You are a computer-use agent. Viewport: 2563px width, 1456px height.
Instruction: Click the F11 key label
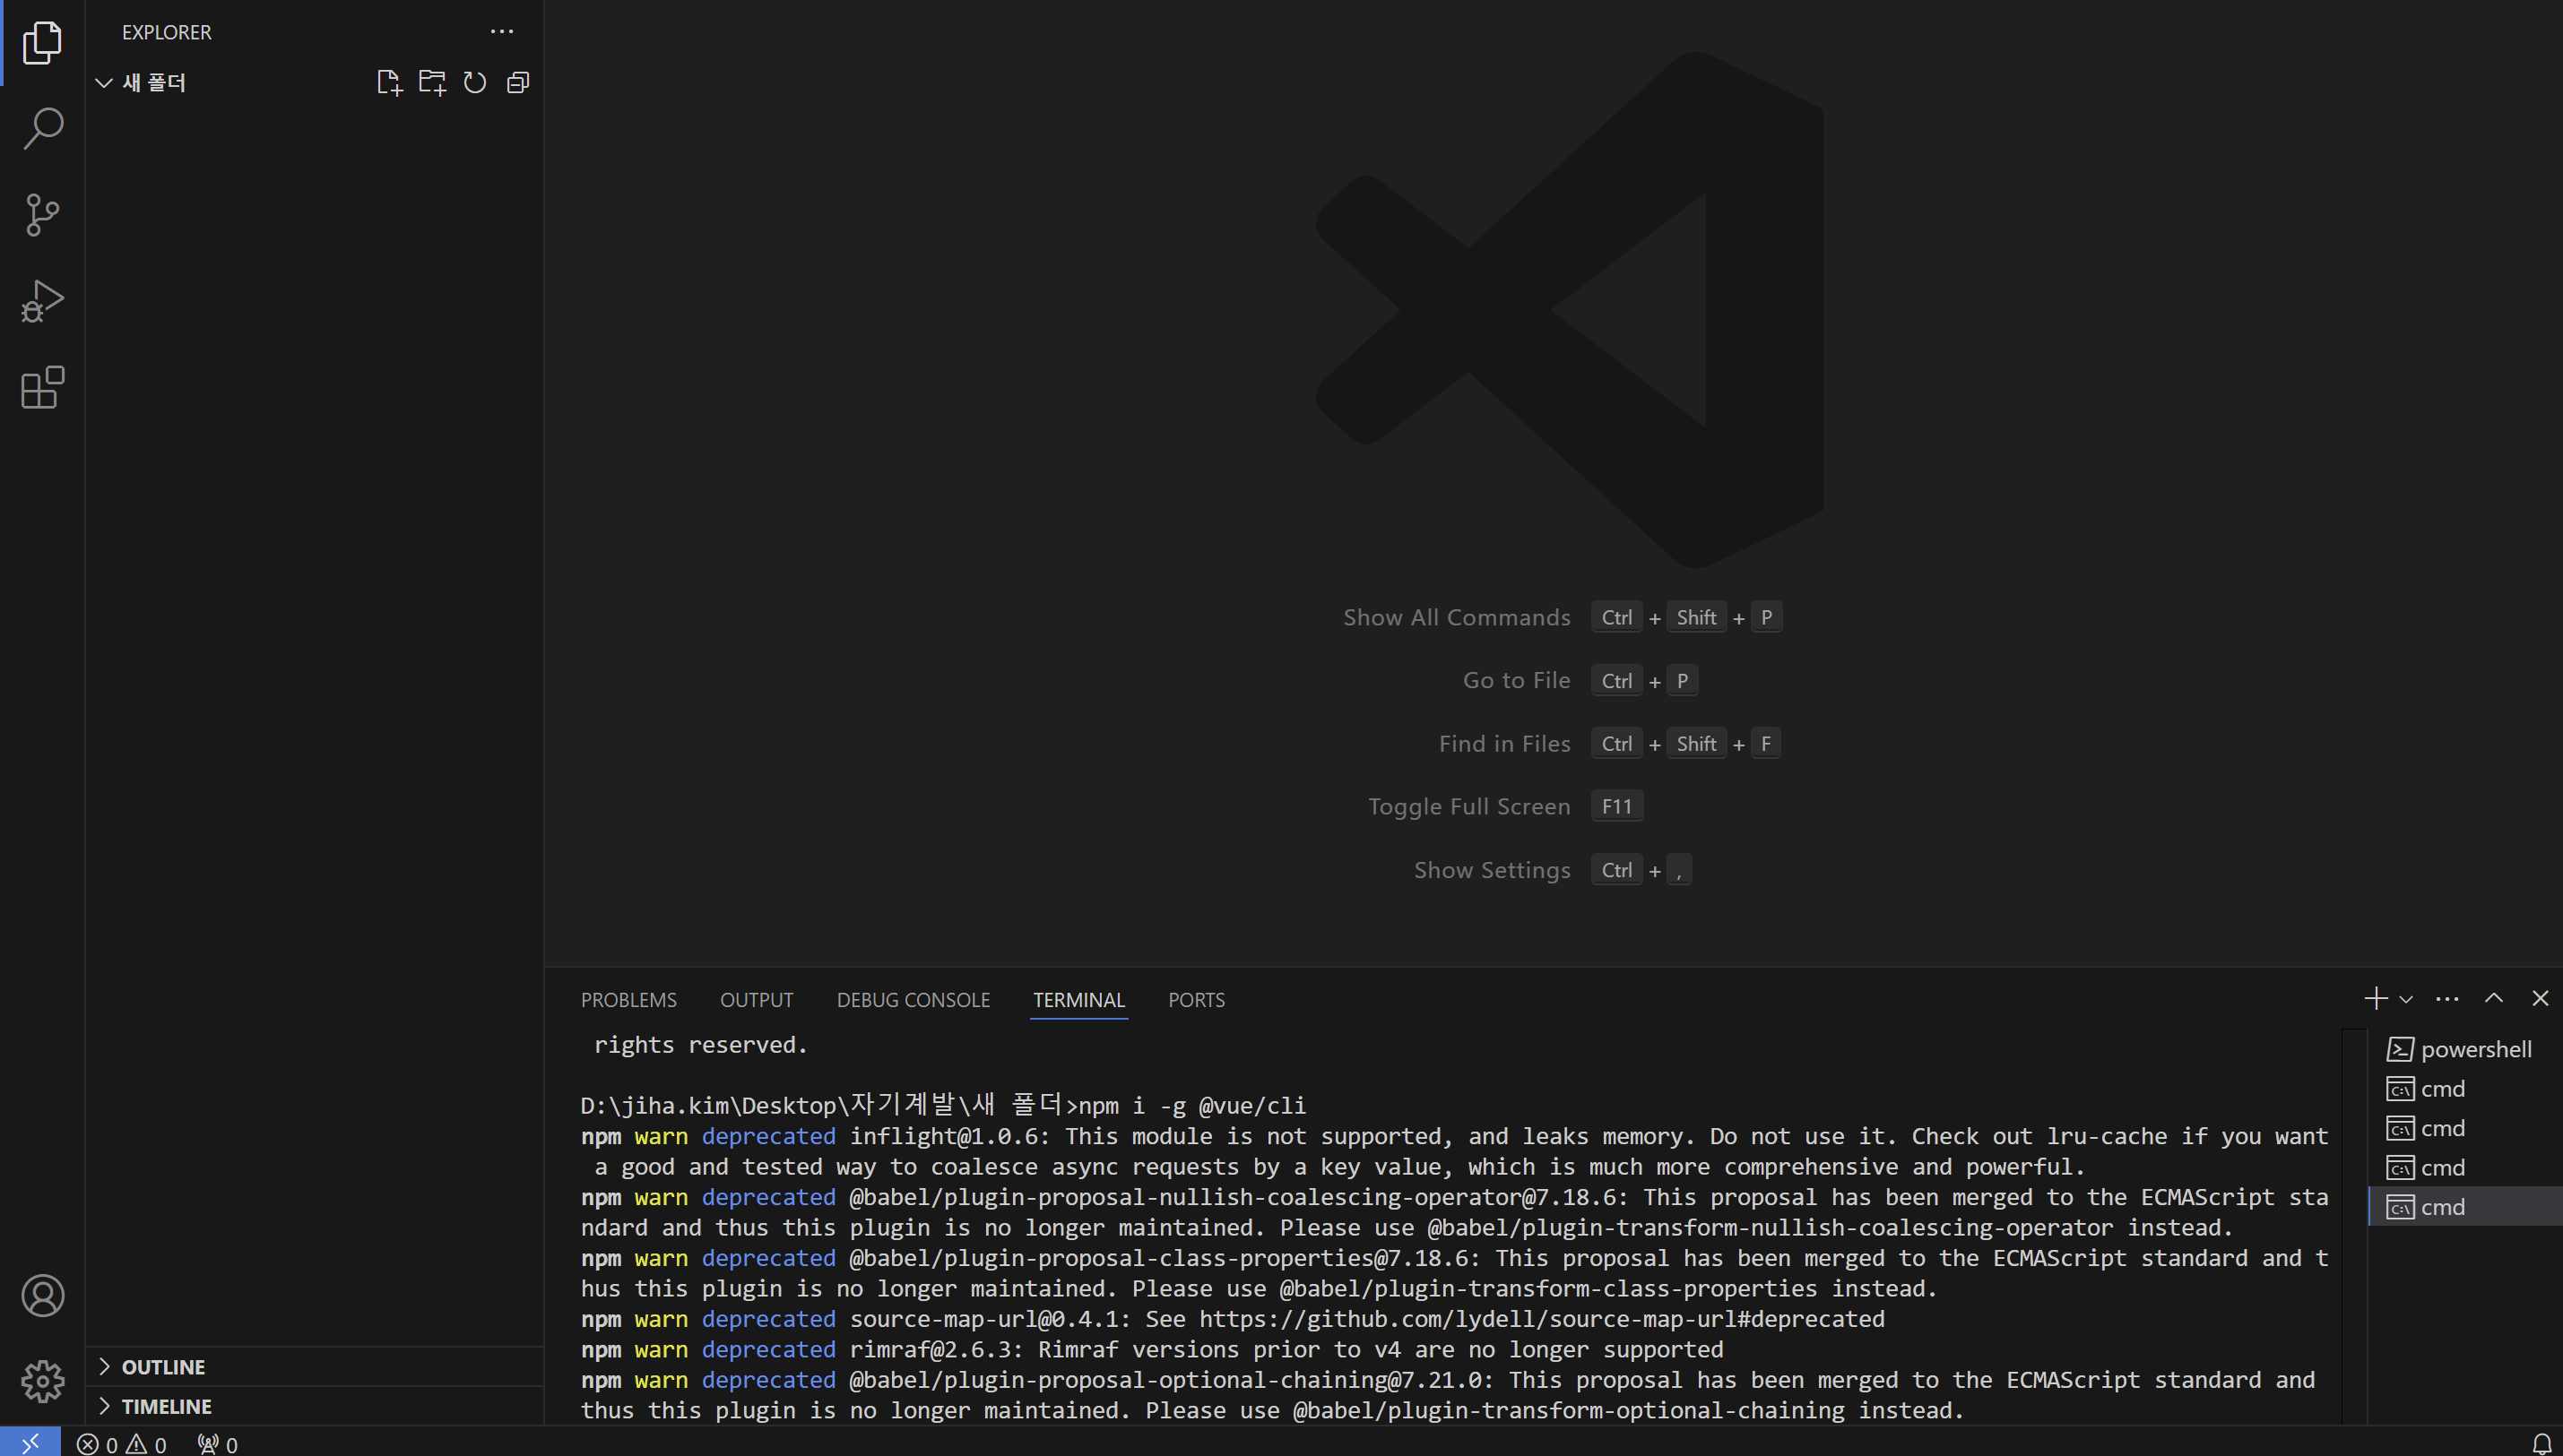point(1616,806)
